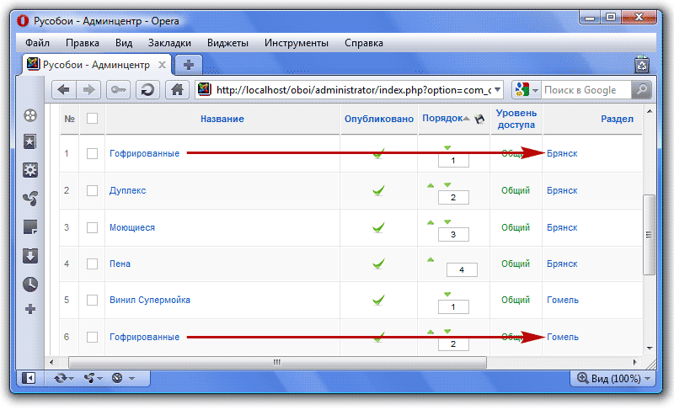Check the box for Моющиеся row
The height and width of the screenshot is (410, 674).
92,227
